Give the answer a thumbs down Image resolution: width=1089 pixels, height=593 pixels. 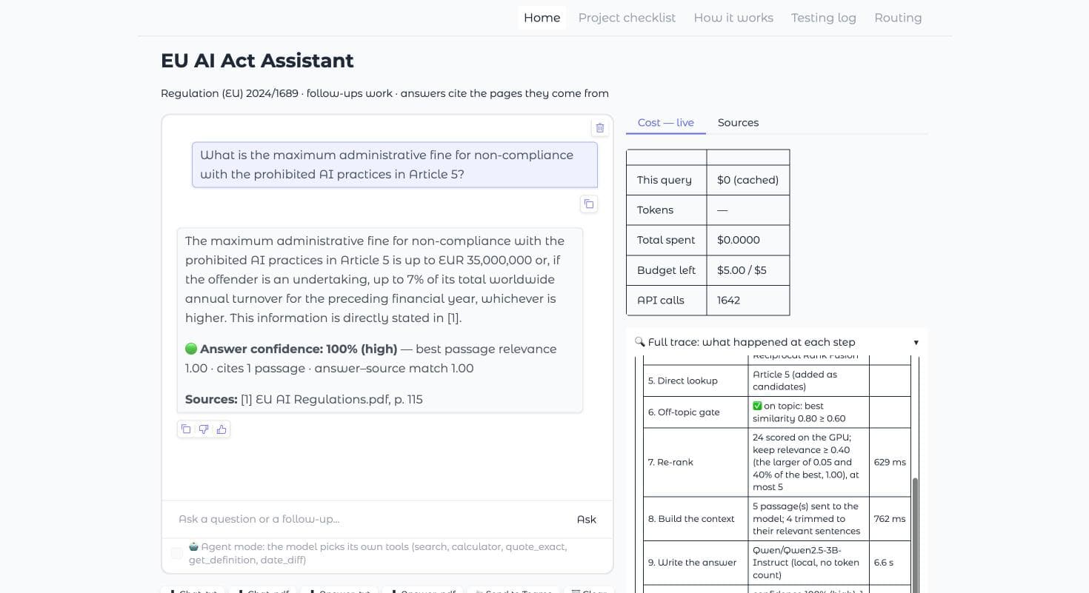[x=204, y=429]
